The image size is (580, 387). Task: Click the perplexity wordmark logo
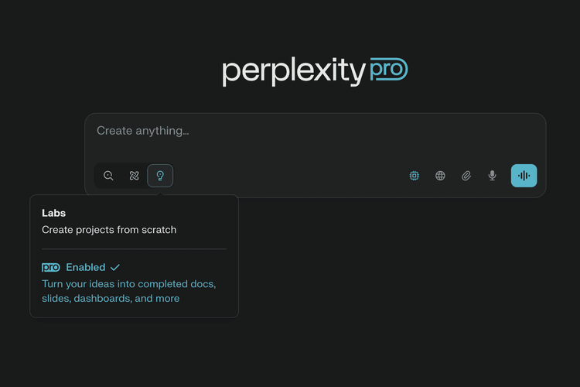[x=292, y=72]
